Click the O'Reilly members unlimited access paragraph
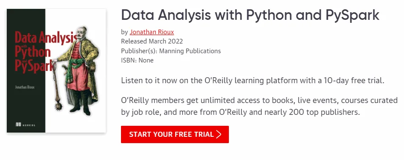This screenshot has width=404, height=160. [259, 106]
